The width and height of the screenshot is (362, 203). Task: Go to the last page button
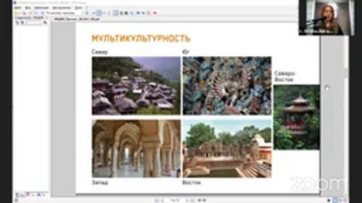coord(192,201)
